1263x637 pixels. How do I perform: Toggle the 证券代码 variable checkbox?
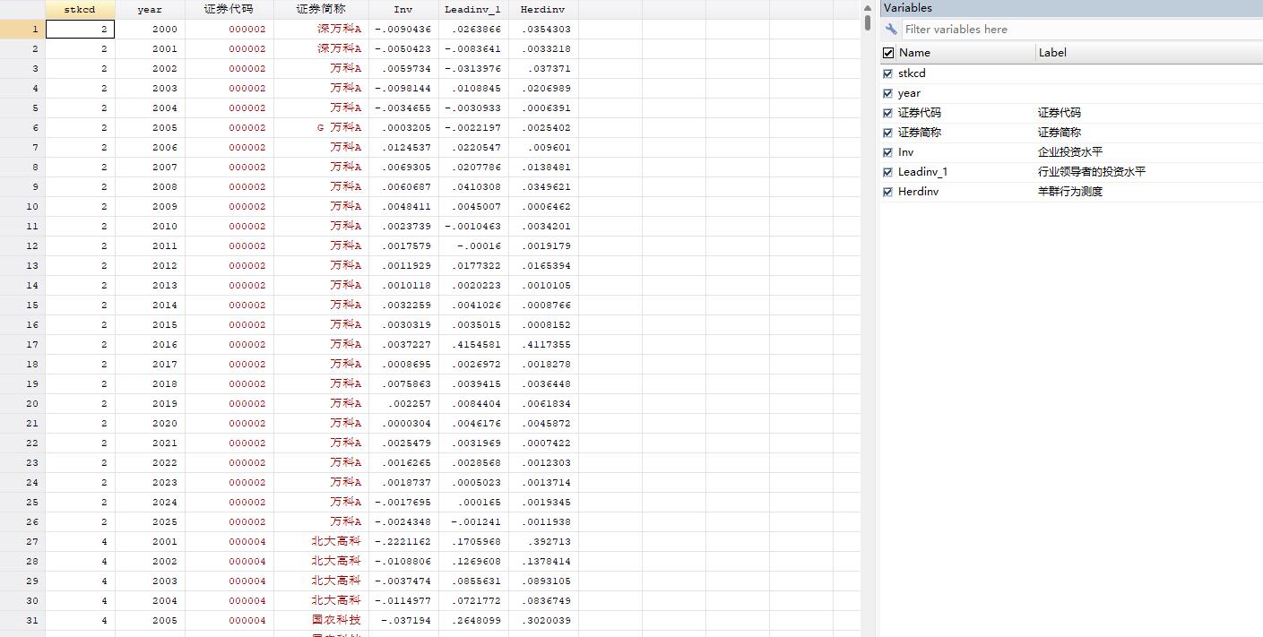click(x=888, y=113)
